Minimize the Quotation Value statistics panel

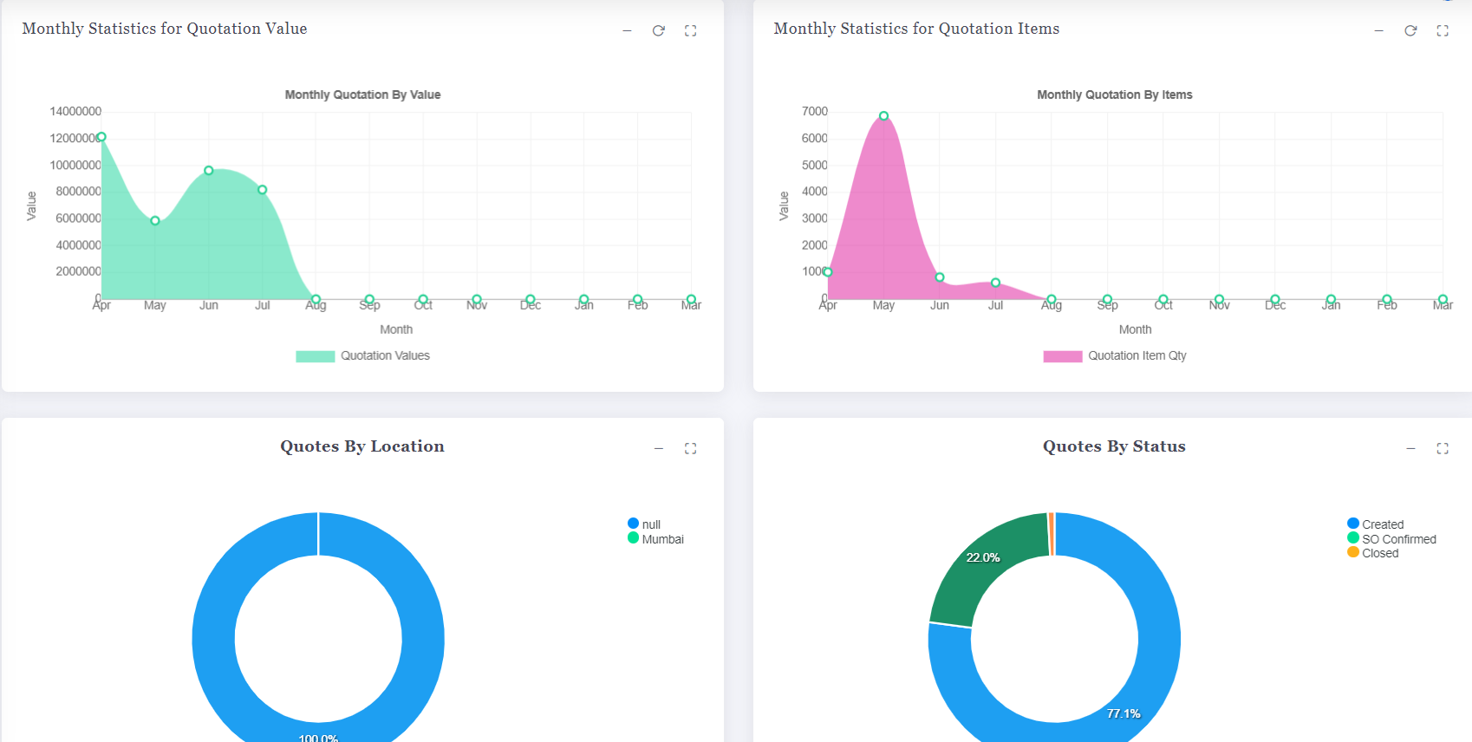pyautogui.click(x=627, y=30)
